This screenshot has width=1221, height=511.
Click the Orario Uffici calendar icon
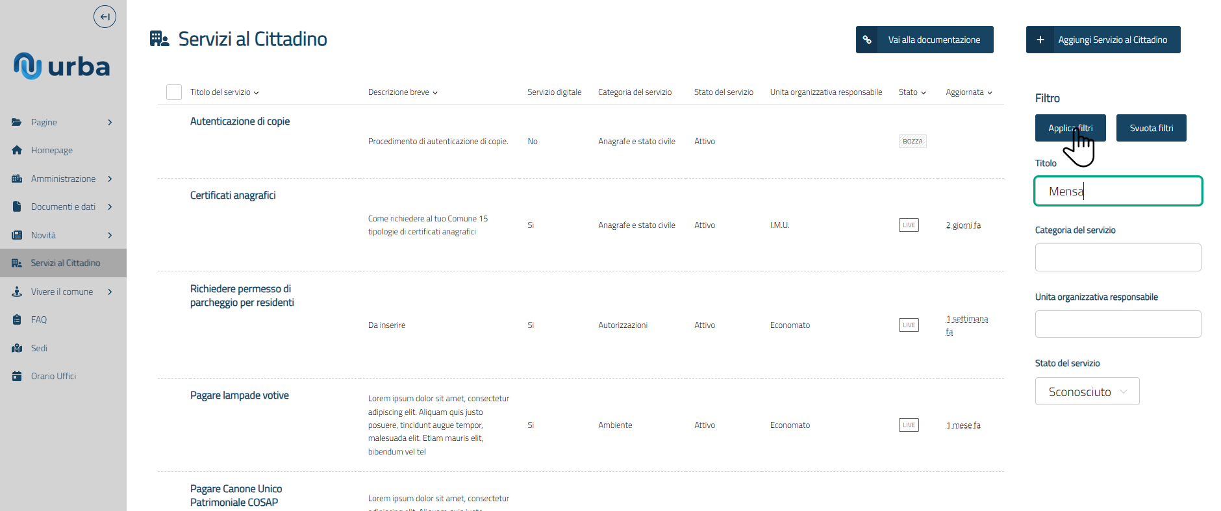tap(17, 376)
